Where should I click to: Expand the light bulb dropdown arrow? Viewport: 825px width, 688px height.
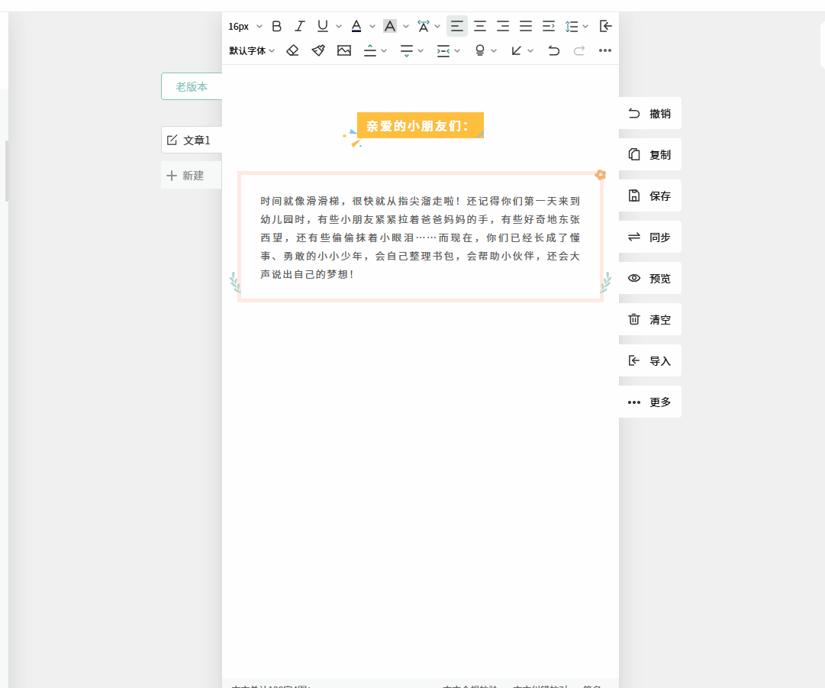coord(494,50)
